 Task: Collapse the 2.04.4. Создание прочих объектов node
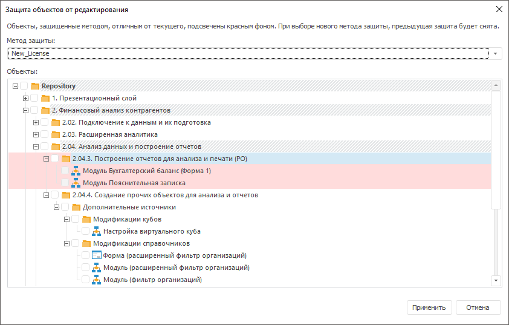pos(47,195)
